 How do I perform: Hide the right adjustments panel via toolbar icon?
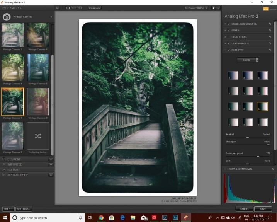coord(218,8)
